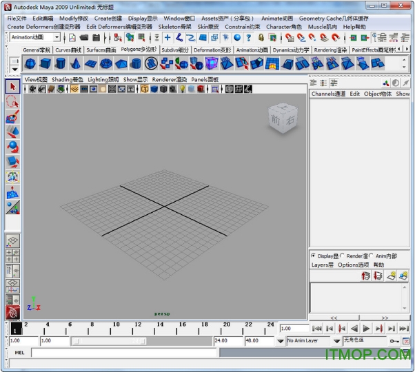Switch to the Surfaces shelf tab
Screen dimensions: 415x372
pos(101,50)
